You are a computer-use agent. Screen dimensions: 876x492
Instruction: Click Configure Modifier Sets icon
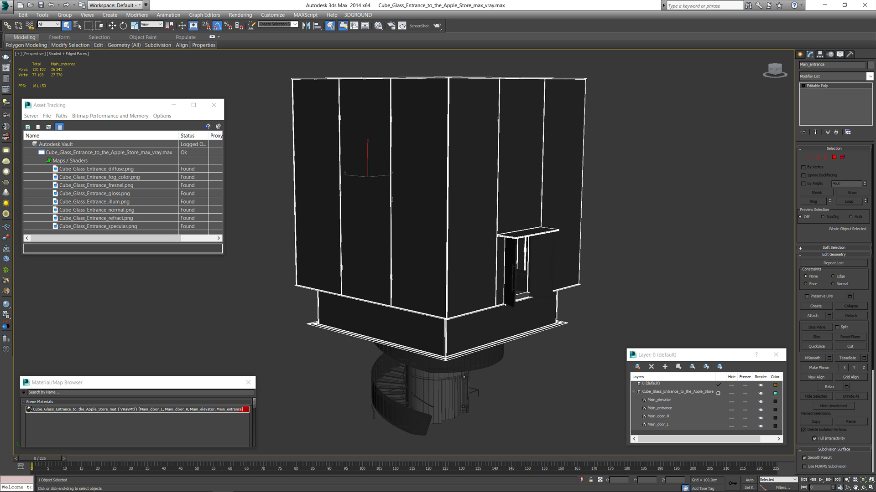(x=848, y=132)
